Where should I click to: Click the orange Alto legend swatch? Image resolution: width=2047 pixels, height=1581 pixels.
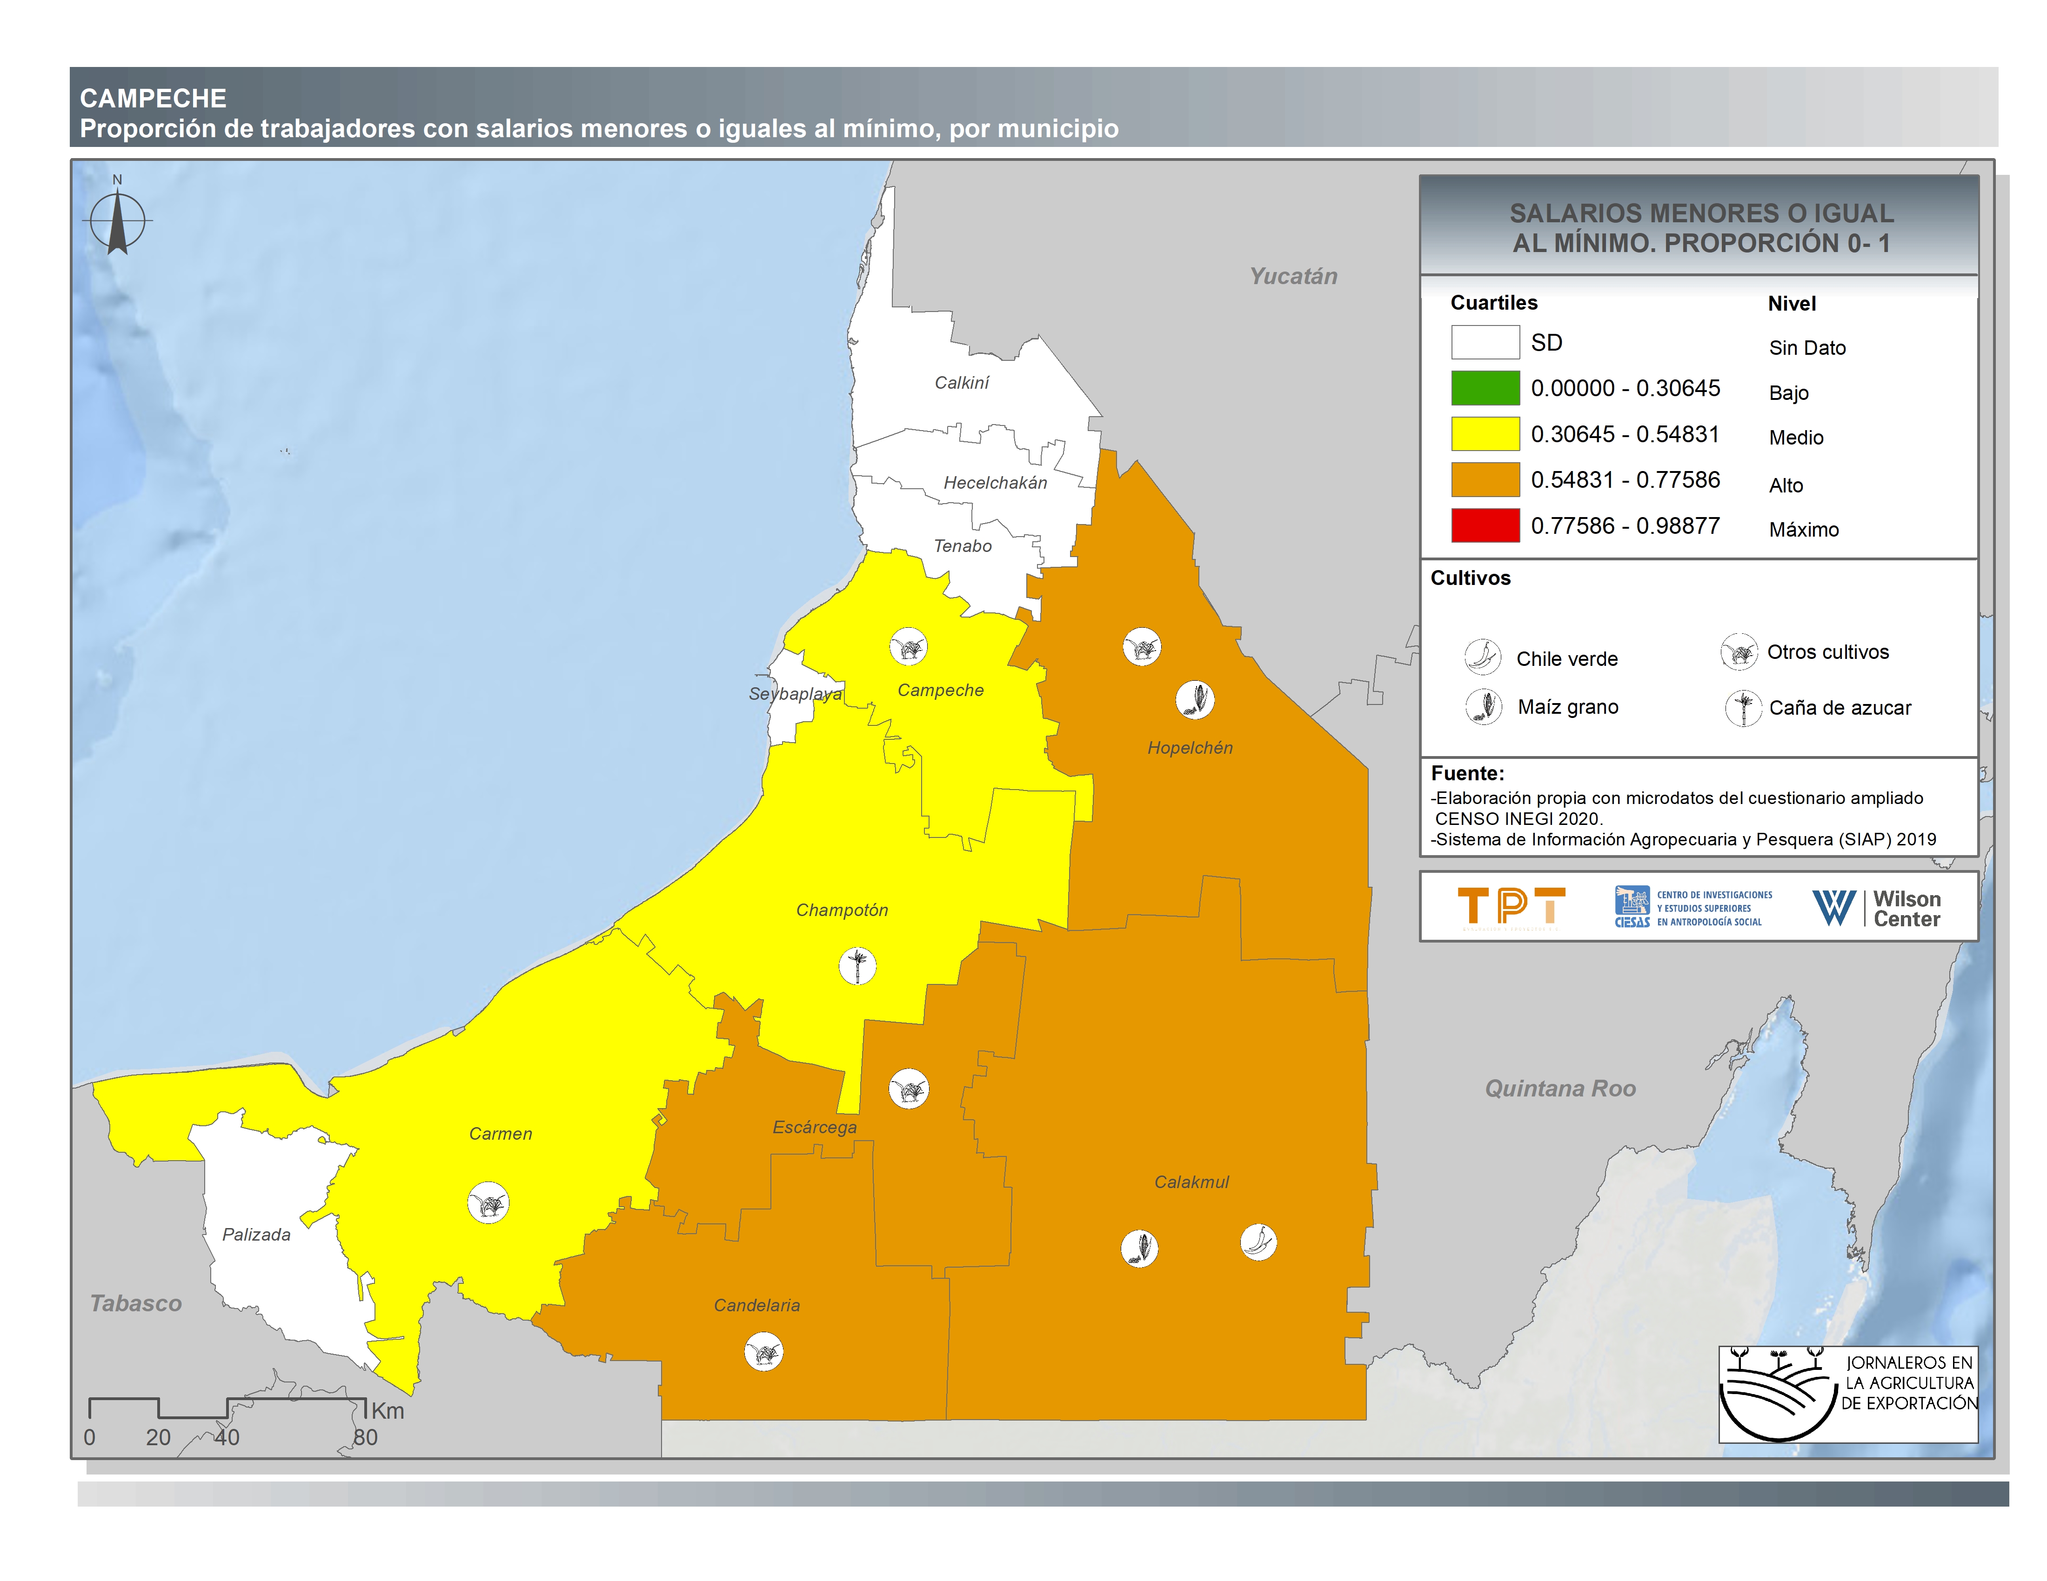pos(1485,479)
